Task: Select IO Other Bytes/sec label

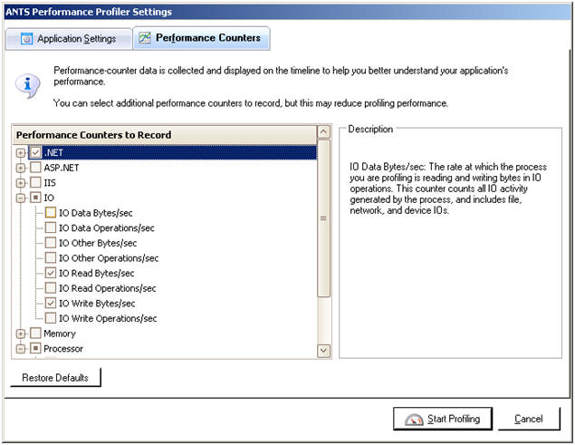Action: click(x=98, y=243)
